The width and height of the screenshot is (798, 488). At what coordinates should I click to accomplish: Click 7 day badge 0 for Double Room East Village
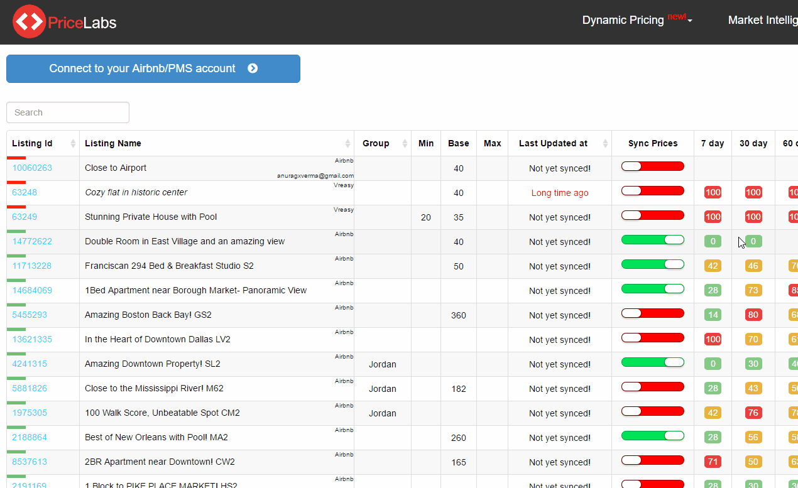click(713, 242)
